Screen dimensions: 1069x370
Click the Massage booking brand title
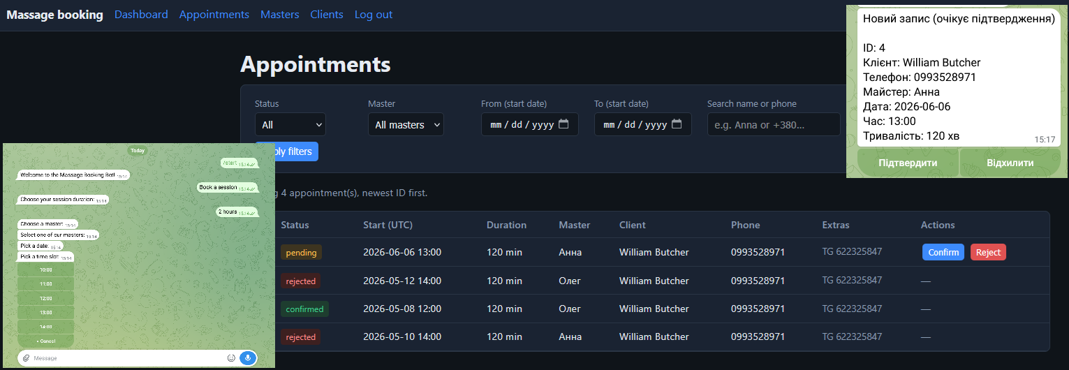54,15
